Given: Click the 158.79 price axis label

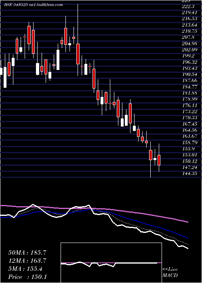Looking at the screenshot, I should pyautogui.click(x=189, y=142).
